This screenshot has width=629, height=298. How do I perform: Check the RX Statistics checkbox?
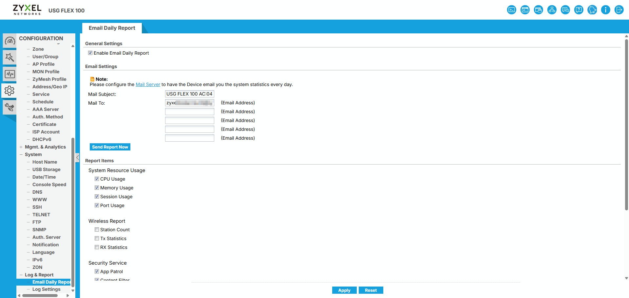[97, 247]
